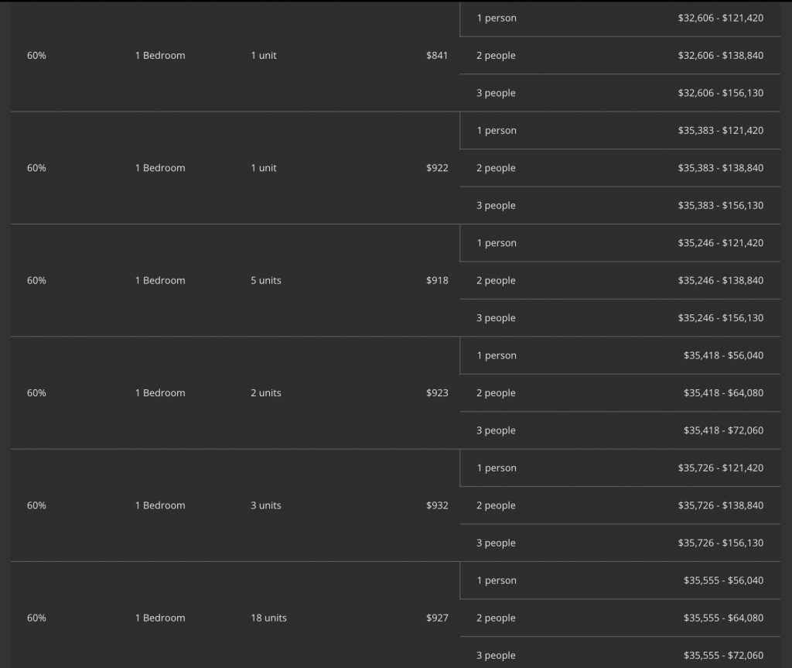Click "60%" in the $841 rent row
The image size is (792, 668).
[x=36, y=56]
